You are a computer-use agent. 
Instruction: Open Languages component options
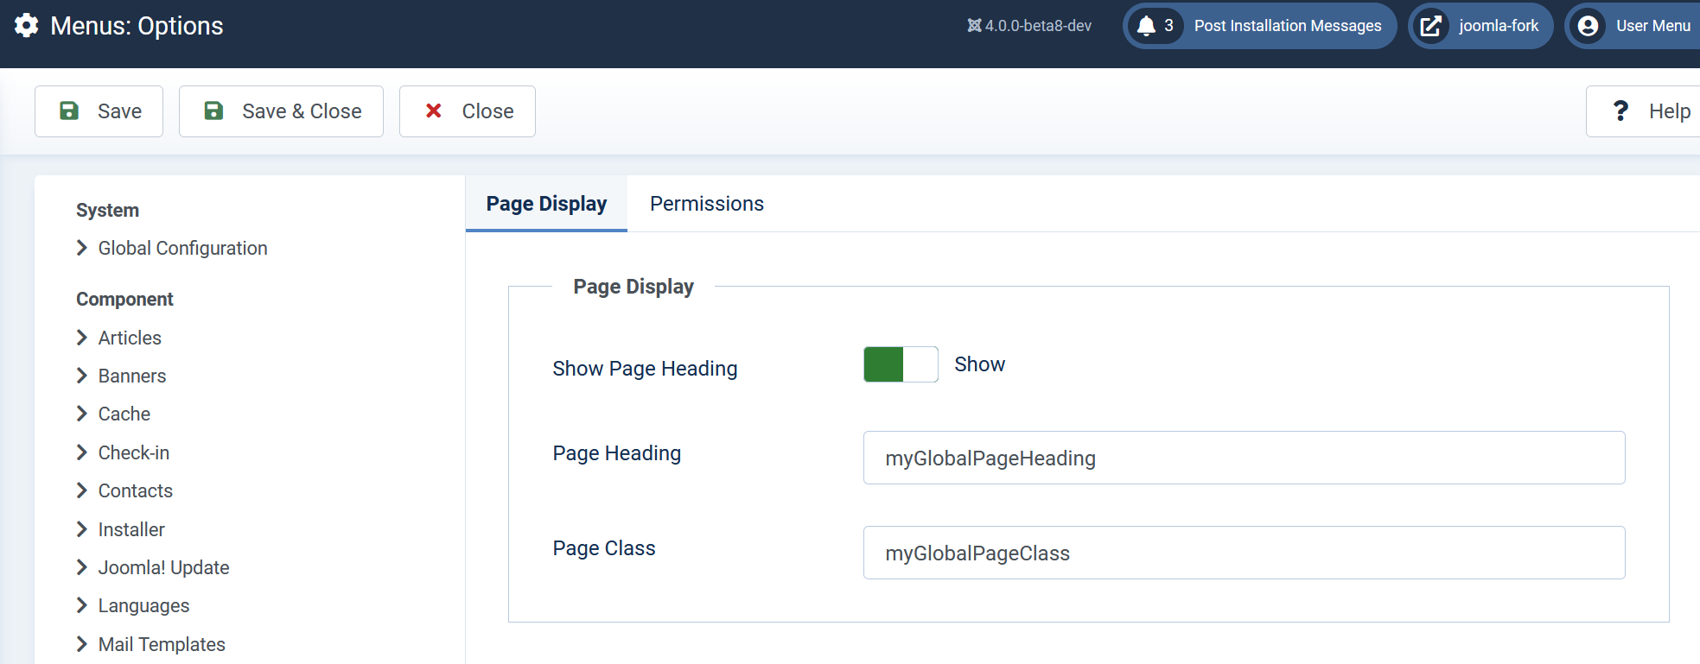pyautogui.click(x=143, y=605)
